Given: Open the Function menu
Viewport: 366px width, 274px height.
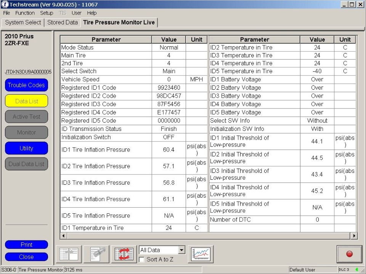Looking at the screenshot, I should pyautogui.click(x=25, y=13).
